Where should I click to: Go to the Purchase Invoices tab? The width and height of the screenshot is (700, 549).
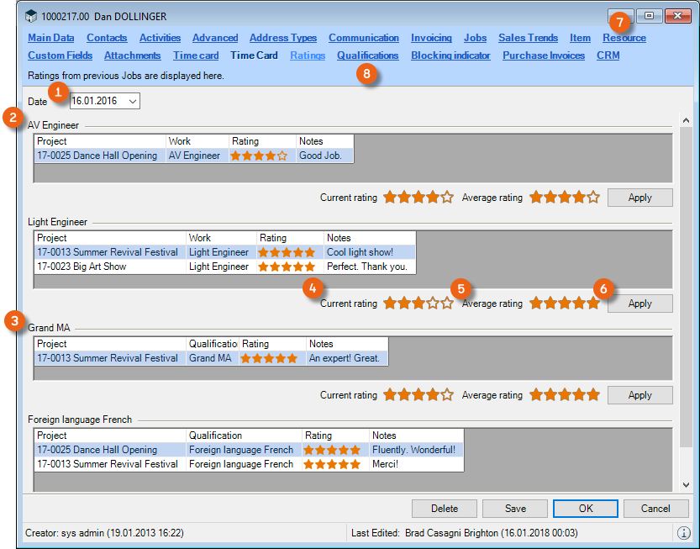[x=543, y=55]
